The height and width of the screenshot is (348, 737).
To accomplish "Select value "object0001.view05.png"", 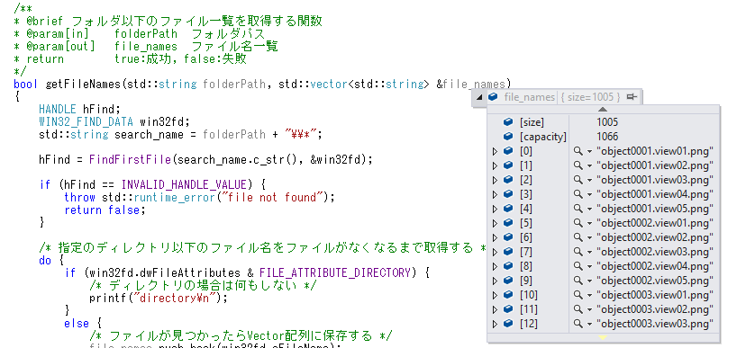I will pos(655,209).
